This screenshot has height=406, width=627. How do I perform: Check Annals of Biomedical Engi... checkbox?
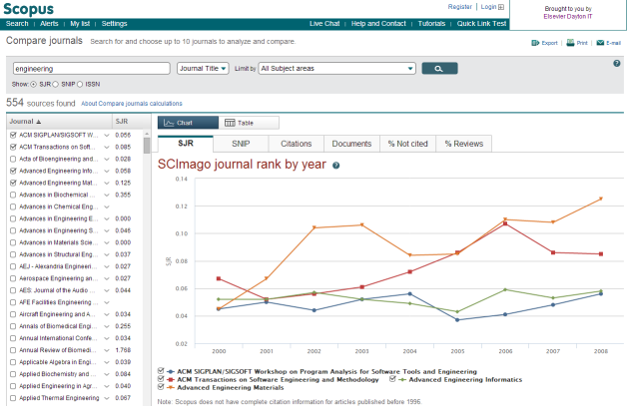coord(13,326)
